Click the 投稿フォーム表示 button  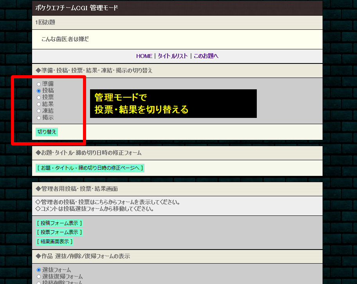[59, 223]
